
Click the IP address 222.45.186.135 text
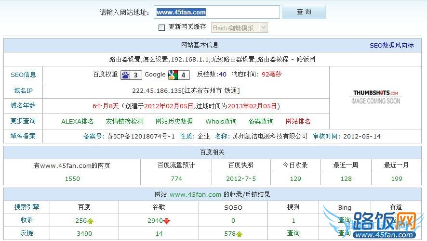(157, 91)
